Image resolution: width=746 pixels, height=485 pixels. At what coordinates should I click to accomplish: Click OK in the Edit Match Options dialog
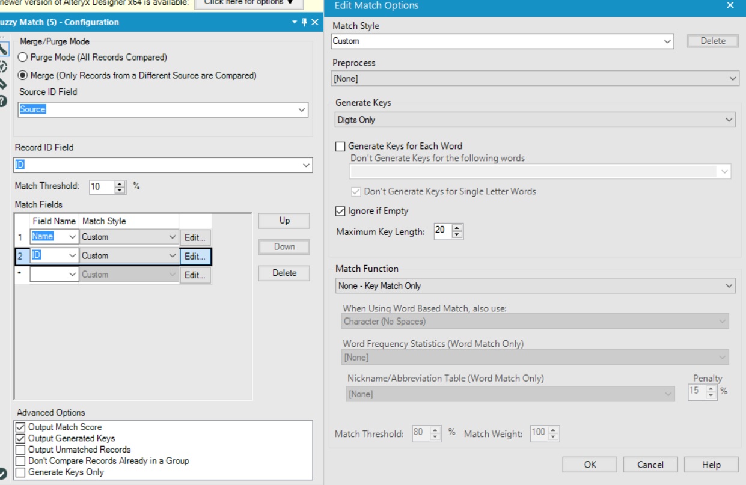590,465
